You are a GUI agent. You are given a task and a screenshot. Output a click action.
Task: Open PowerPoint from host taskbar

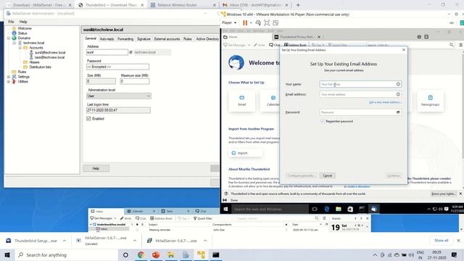(156, 255)
